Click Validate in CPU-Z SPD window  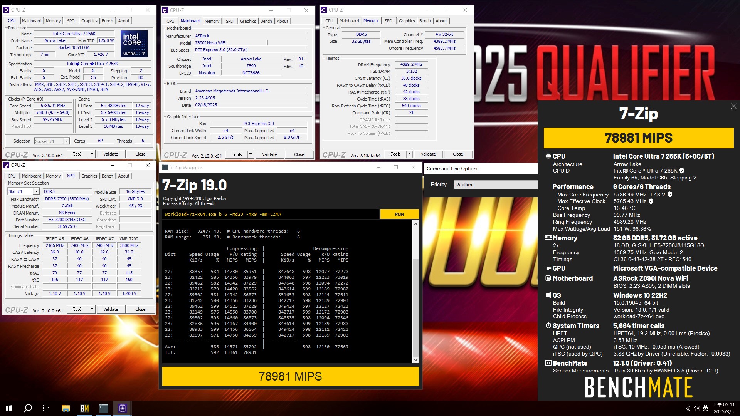(111, 309)
